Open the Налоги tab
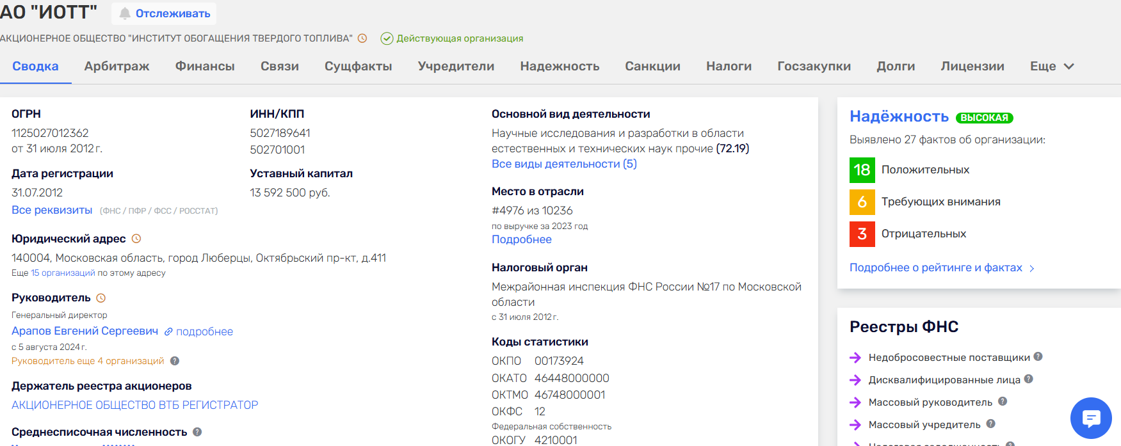Image resolution: width=1121 pixels, height=446 pixels. click(729, 67)
